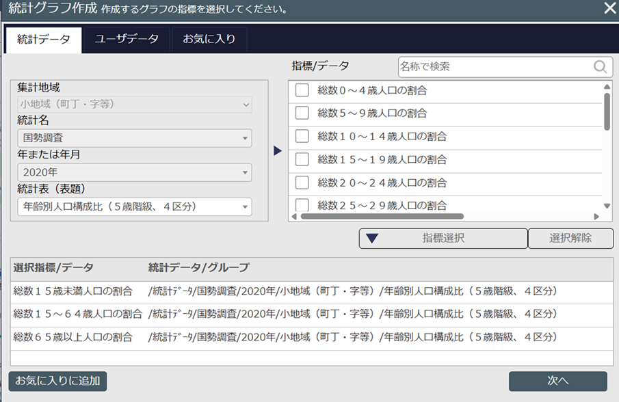Click left arrow of horizontal scrollbar
Screen dimensions: 619x402
[x=294, y=217]
